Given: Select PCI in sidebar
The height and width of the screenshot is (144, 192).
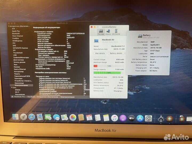Looking at the screenshot, I should point(14,43).
